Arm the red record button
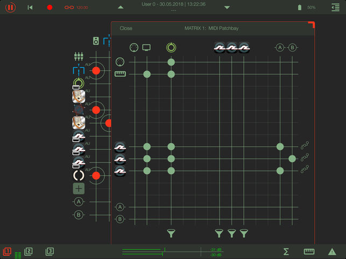The height and width of the screenshot is (259, 346). [50, 8]
